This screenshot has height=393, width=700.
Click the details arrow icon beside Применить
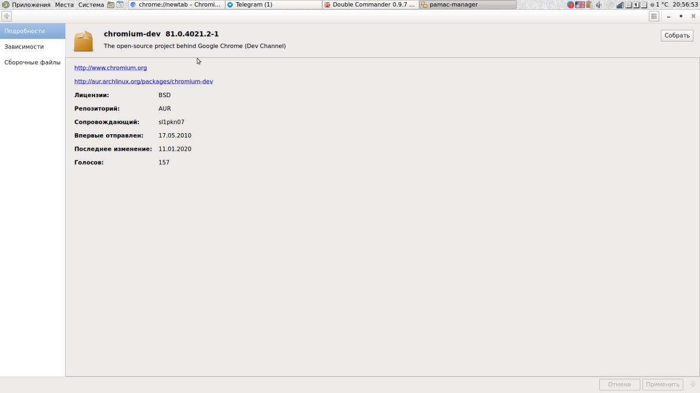693,384
